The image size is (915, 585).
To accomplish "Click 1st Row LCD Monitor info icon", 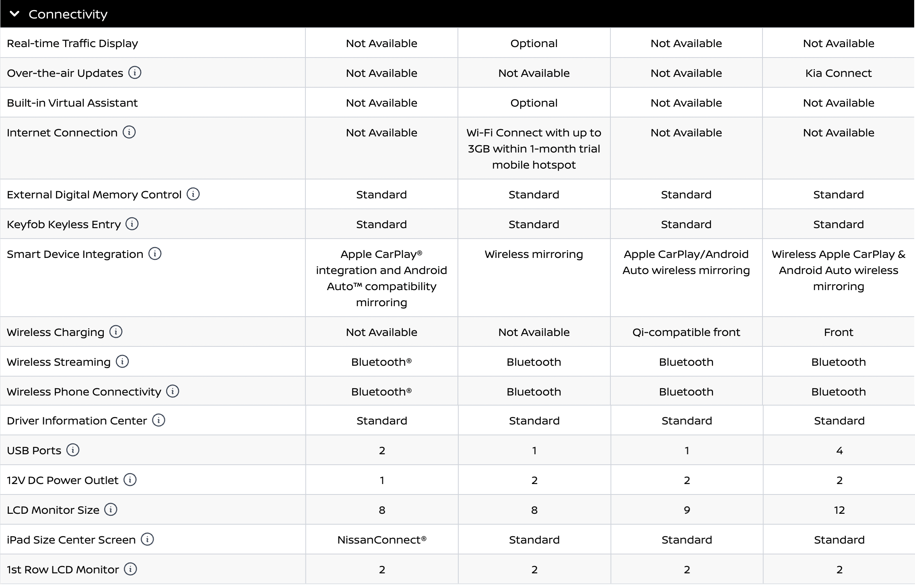I will pyautogui.click(x=130, y=569).
